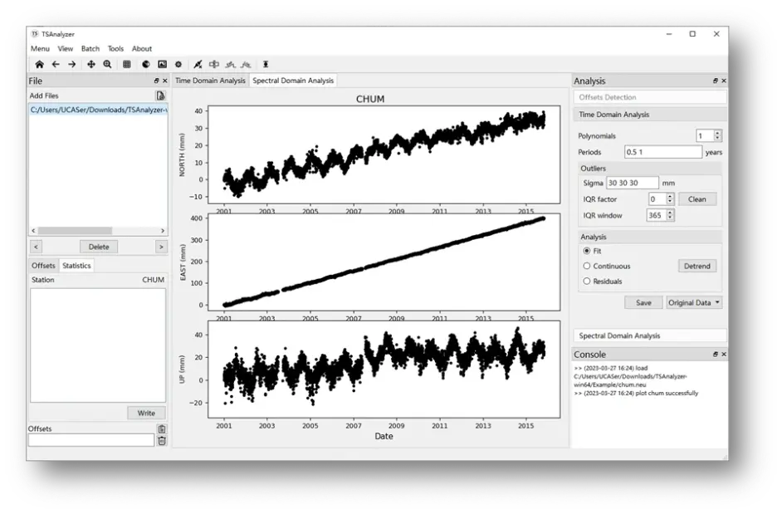Click the Periods input field
782x514 pixels.
pos(662,152)
